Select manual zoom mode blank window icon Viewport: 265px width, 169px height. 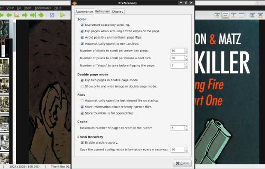pos(241,15)
